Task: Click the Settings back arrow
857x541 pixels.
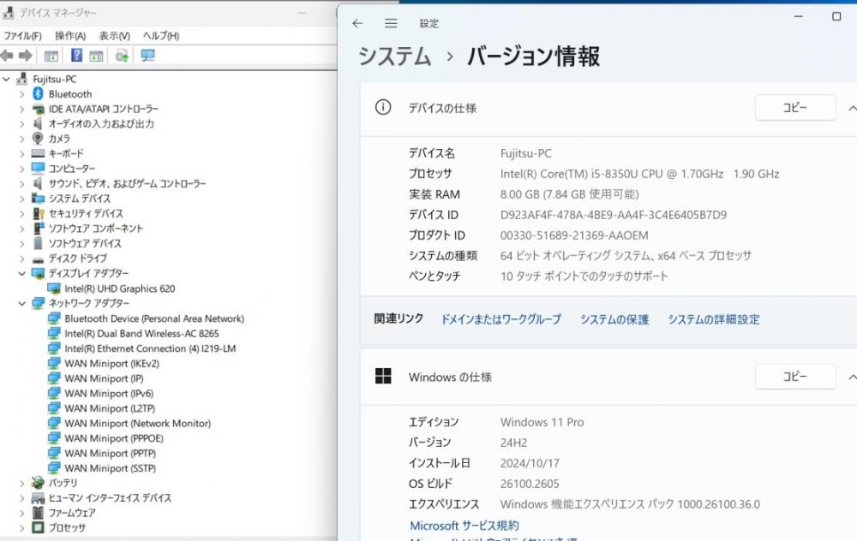Action: (x=357, y=23)
